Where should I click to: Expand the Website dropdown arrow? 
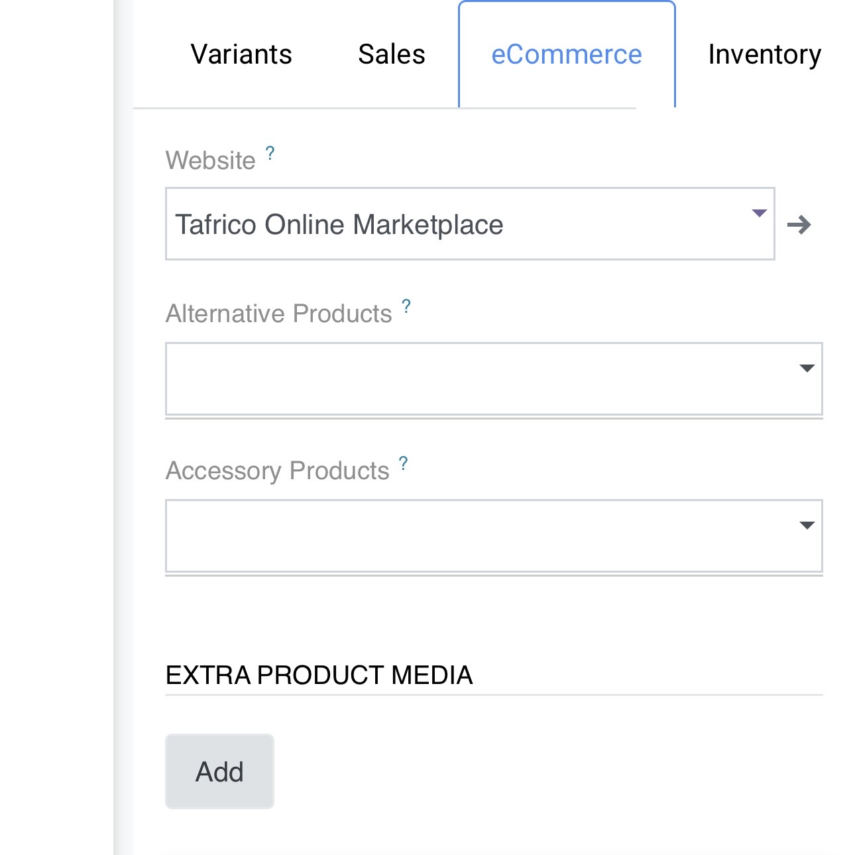click(759, 213)
